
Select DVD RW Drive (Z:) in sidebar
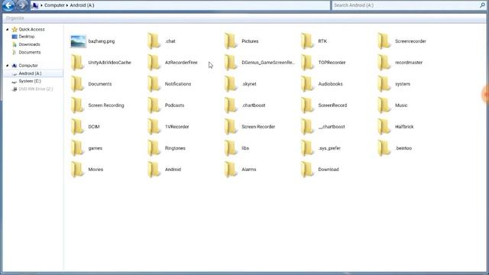point(36,89)
